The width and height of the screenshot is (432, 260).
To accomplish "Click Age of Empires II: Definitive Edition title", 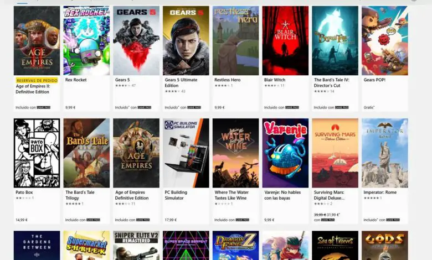I will 33,89.
